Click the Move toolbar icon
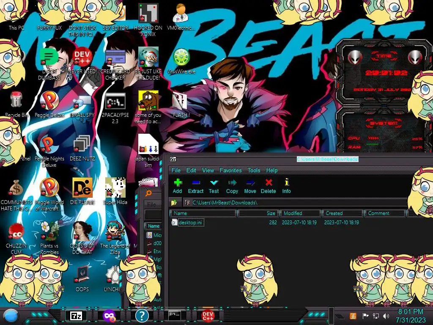Viewport: 433px width, 325px height. pyautogui.click(x=250, y=186)
